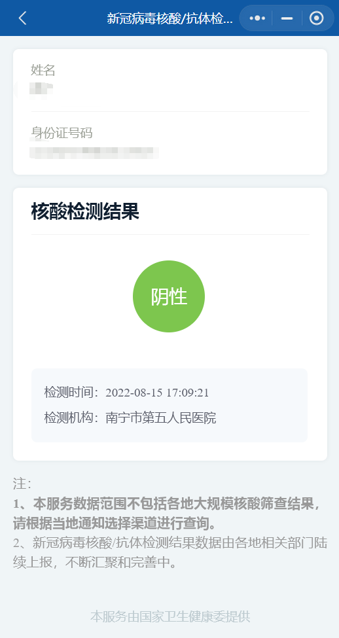This screenshot has width=339, height=638.
Task: Click the blurred ID number value
Action: pos(94,152)
